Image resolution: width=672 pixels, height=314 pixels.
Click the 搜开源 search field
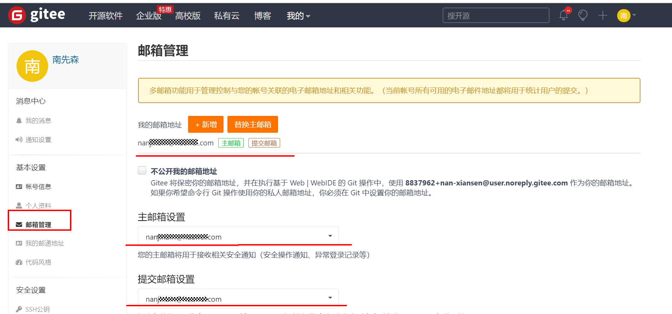tap(496, 15)
